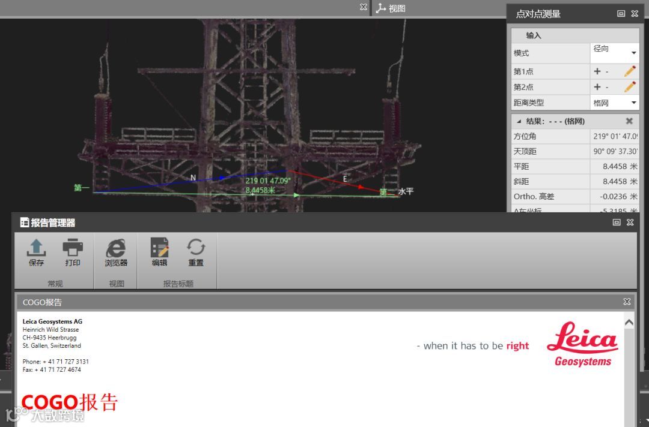Click the 水平 label in the 3D view
649x427 pixels.
[406, 191]
